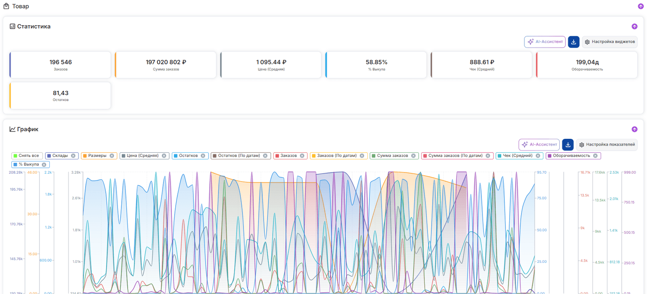The height and width of the screenshot is (294, 647).
Task: Remove Оборачиваемость chip x icon
Action: pyautogui.click(x=596, y=156)
